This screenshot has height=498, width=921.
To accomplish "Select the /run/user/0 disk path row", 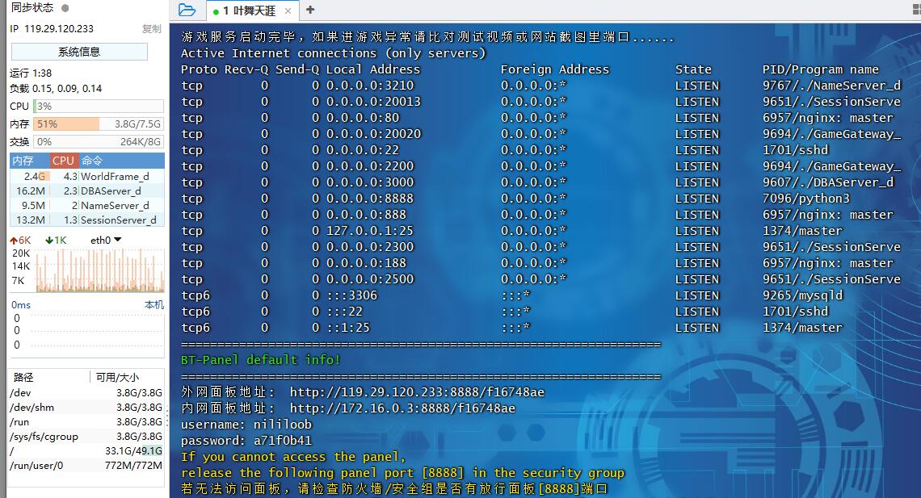I will click(x=86, y=466).
